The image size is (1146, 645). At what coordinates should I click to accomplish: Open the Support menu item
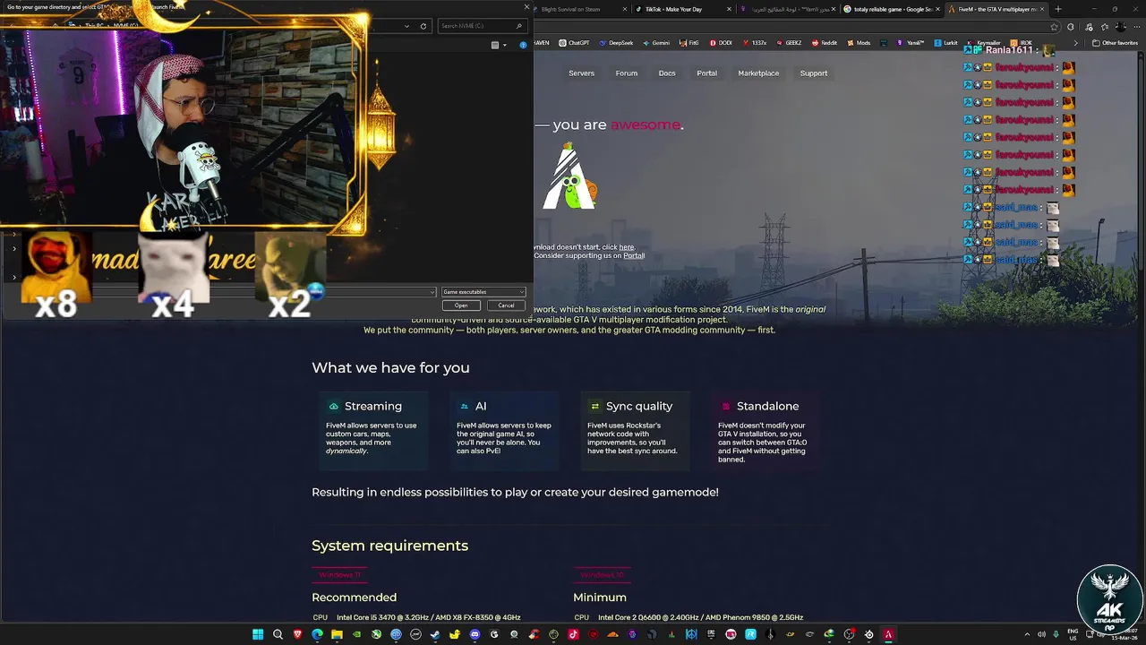[814, 73]
